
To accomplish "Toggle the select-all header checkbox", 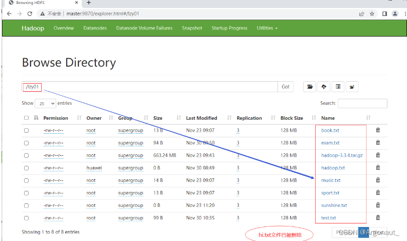I will [26, 118].
